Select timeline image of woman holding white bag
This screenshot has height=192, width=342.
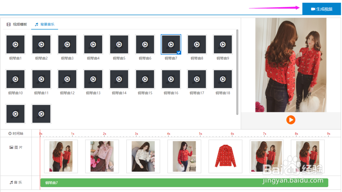pos(184,156)
